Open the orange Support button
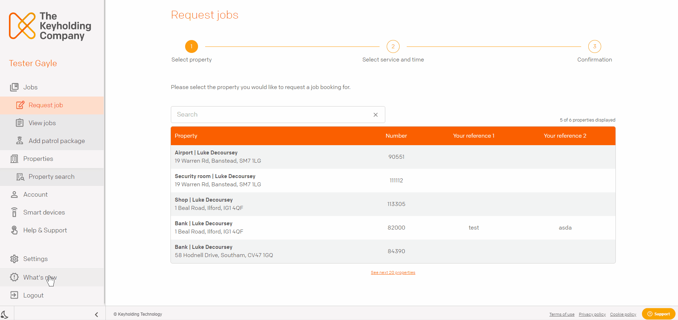 659,314
